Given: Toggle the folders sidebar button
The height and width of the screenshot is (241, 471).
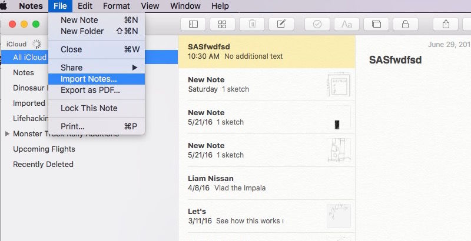Looking at the screenshot, I should 193,24.
